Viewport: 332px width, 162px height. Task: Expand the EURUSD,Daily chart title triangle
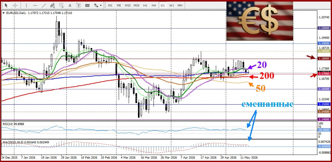pos(3,13)
